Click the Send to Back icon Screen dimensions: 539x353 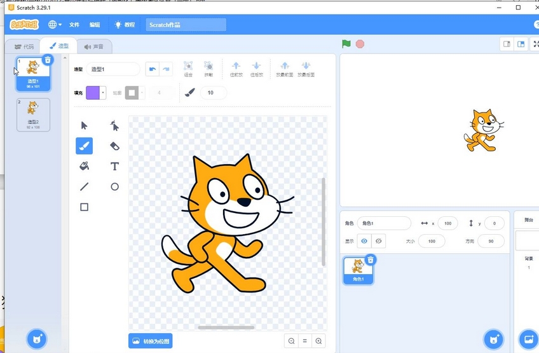[x=306, y=69]
